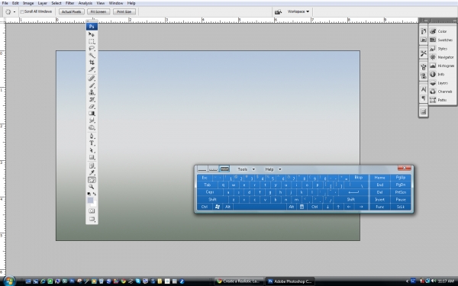Open the Filter menu
Screen dimensions: 458x286
click(x=69, y=3)
